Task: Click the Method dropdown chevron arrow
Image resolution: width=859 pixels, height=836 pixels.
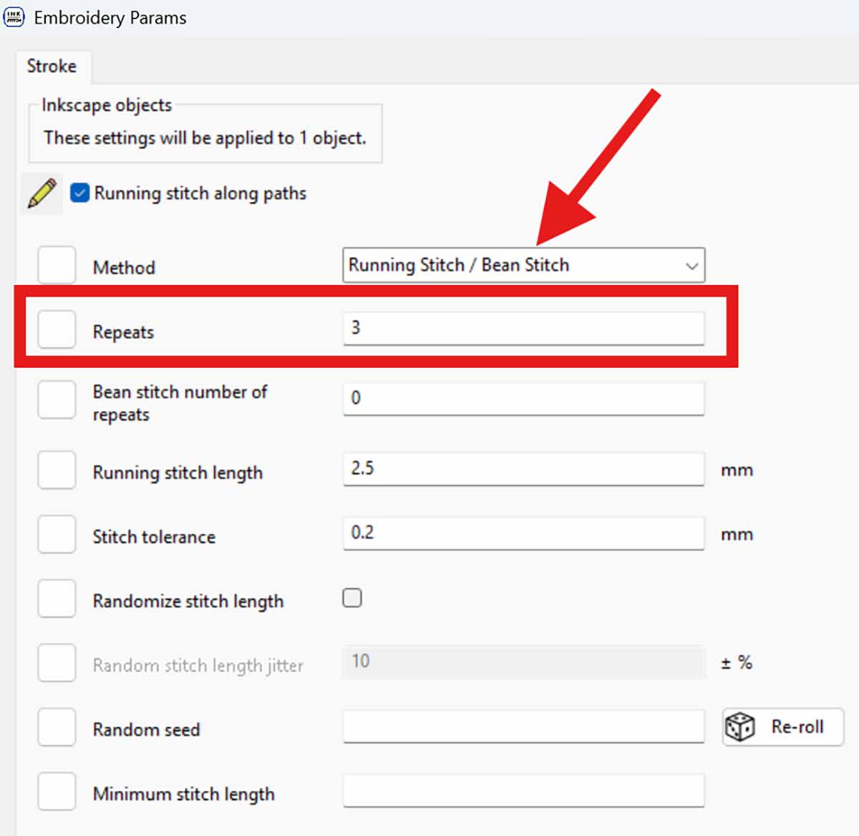Action: point(691,266)
